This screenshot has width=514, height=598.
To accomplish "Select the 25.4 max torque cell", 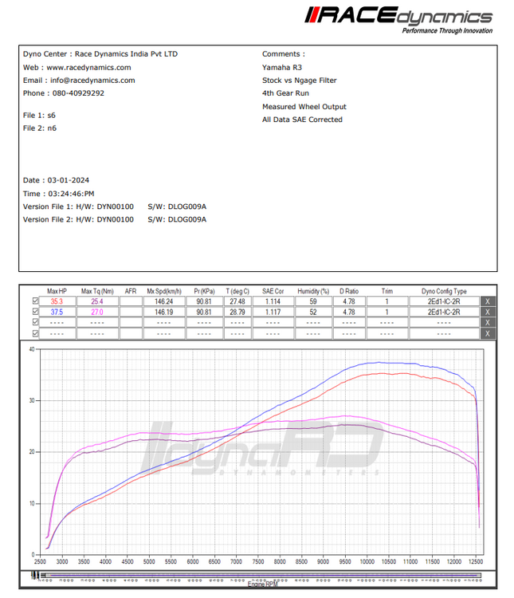I will (x=97, y=301).
